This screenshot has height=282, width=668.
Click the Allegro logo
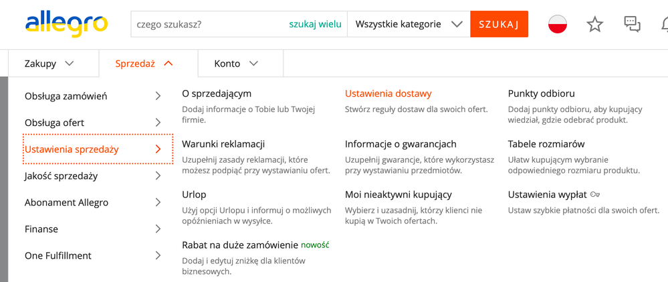point(66,25)
